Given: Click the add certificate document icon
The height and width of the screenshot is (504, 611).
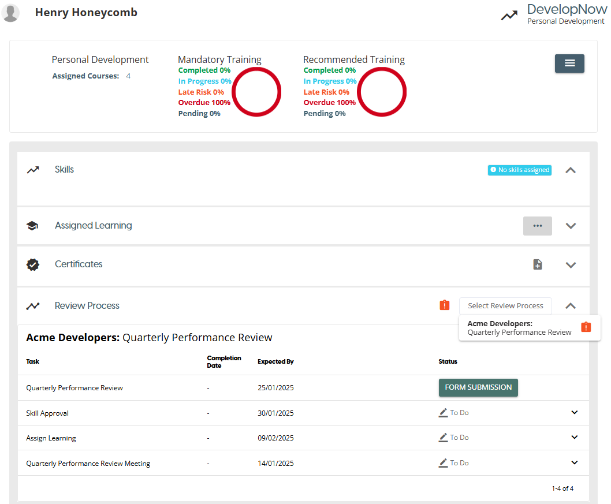Looking at the screenshot, I should pyautogui.click(x=537, y=264).
